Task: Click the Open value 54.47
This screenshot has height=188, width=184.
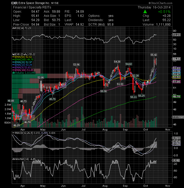Action: coord(35,12)
